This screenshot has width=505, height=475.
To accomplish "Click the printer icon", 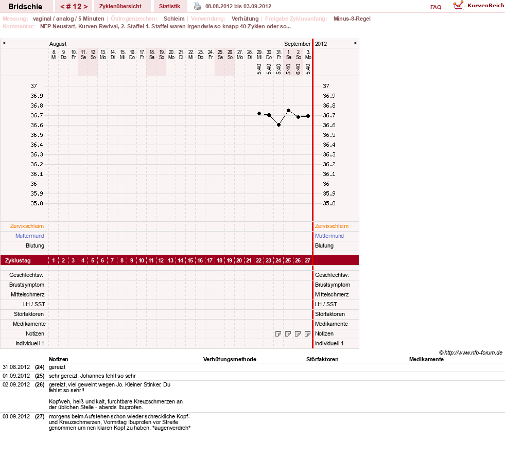I will pyautogui.click(x=198, y=6).
